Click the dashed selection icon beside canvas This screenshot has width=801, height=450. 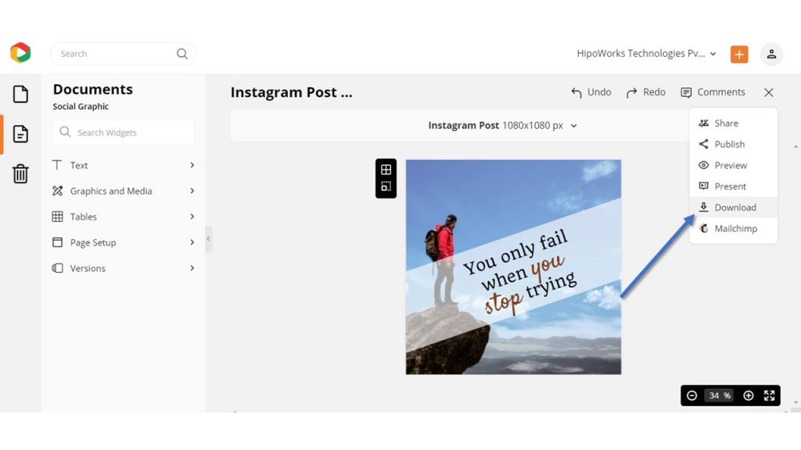(x=386, y=187)
